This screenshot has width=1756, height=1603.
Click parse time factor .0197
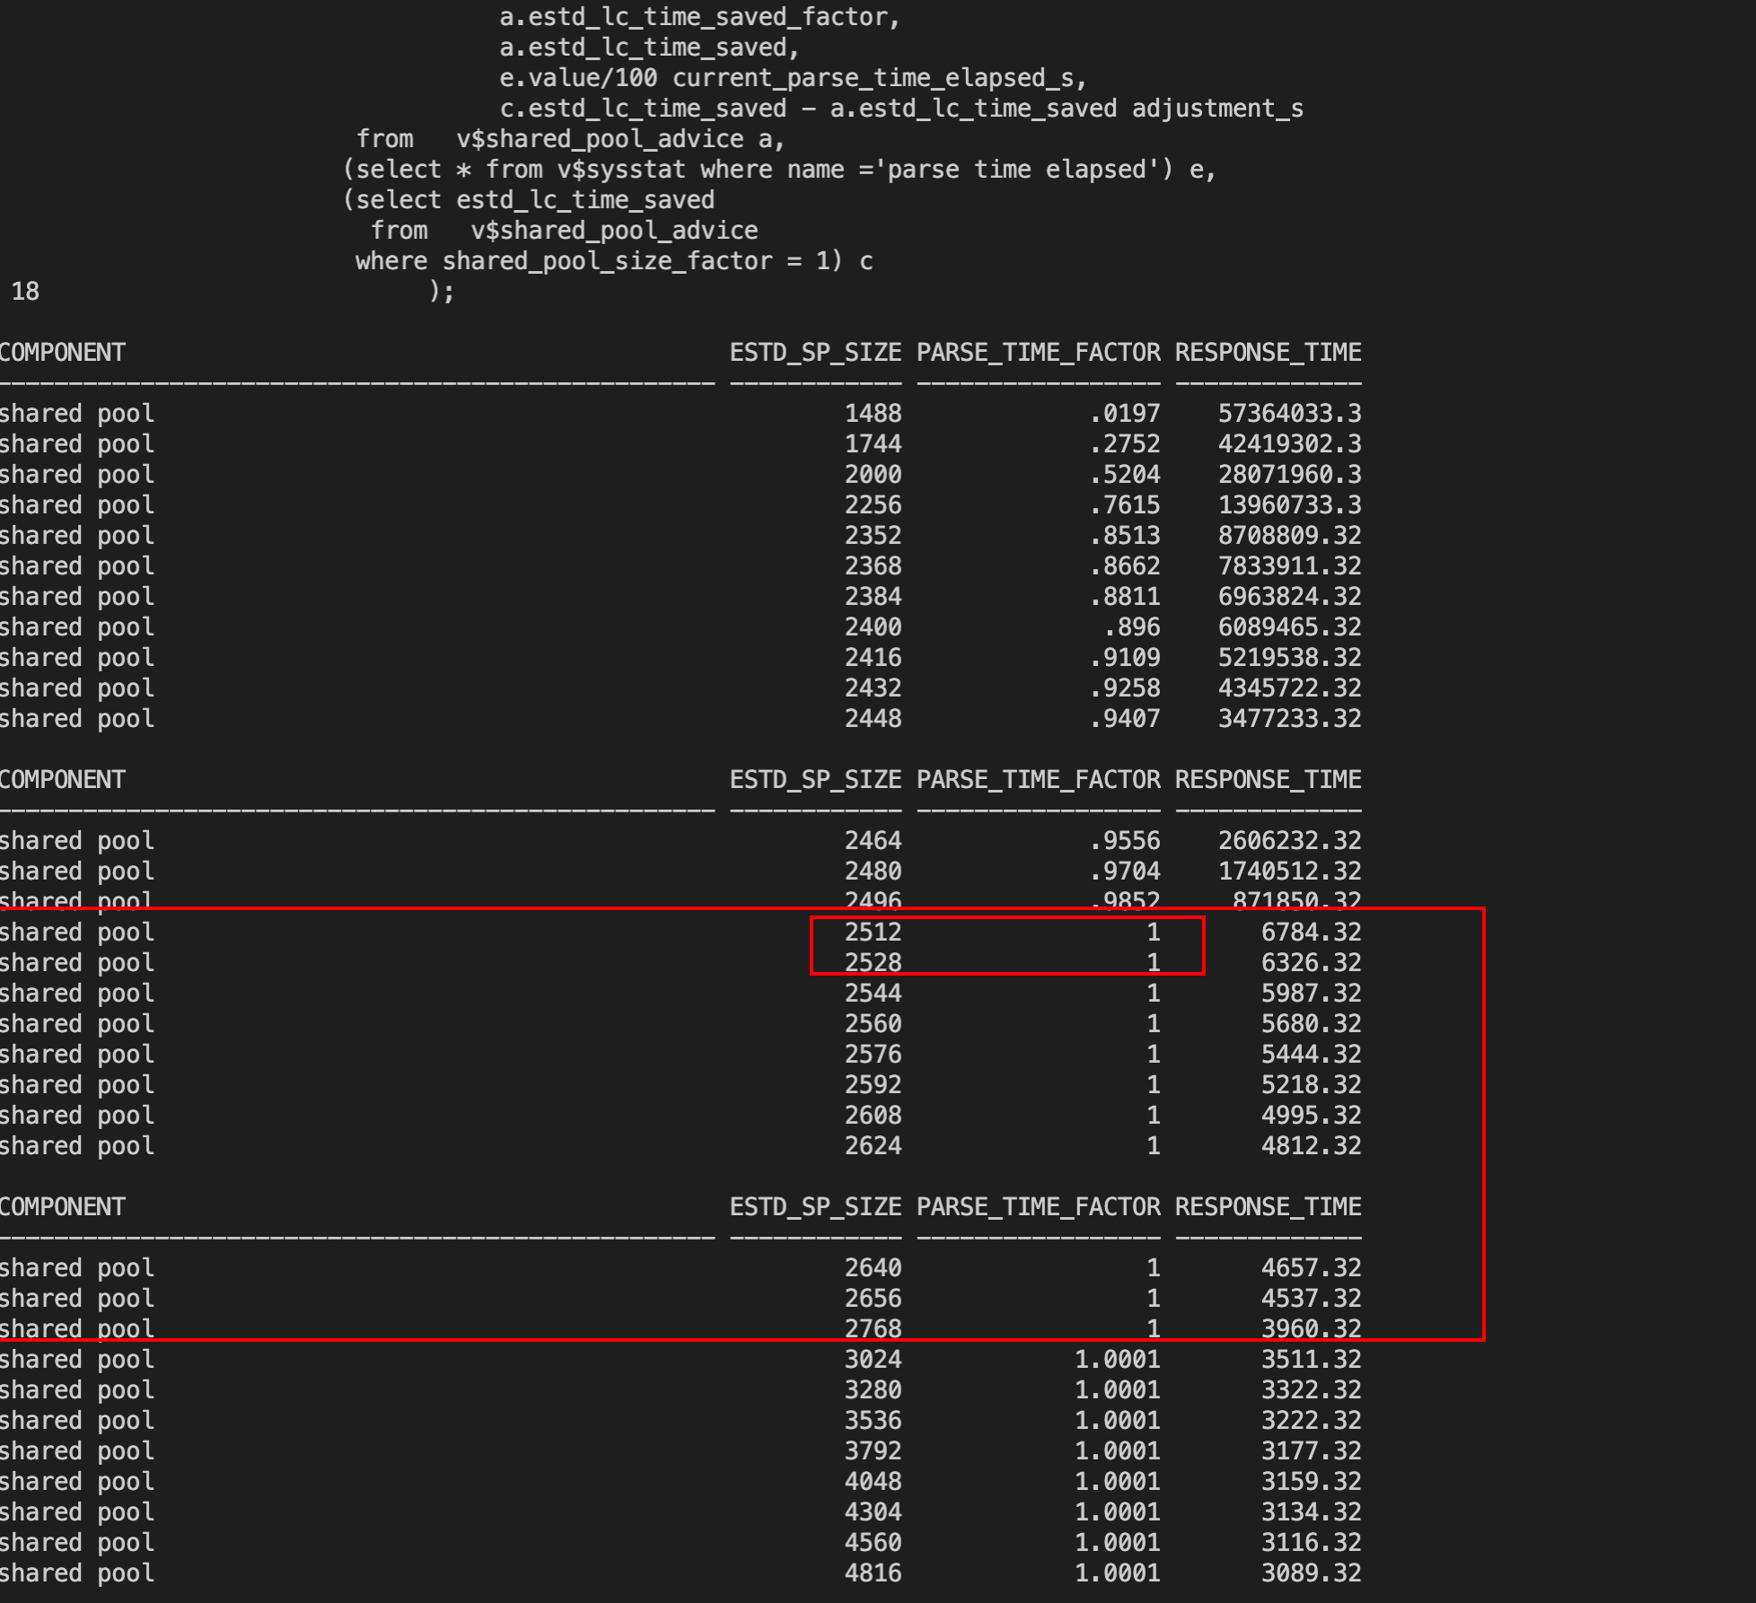click(x=1125, y=413)
